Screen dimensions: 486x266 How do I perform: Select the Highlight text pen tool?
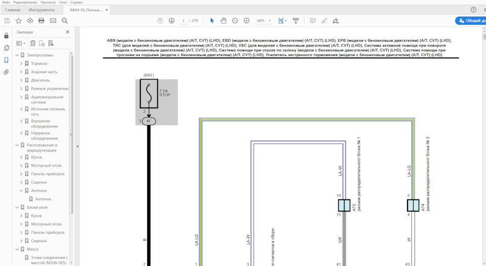click(x=324, y=21)
